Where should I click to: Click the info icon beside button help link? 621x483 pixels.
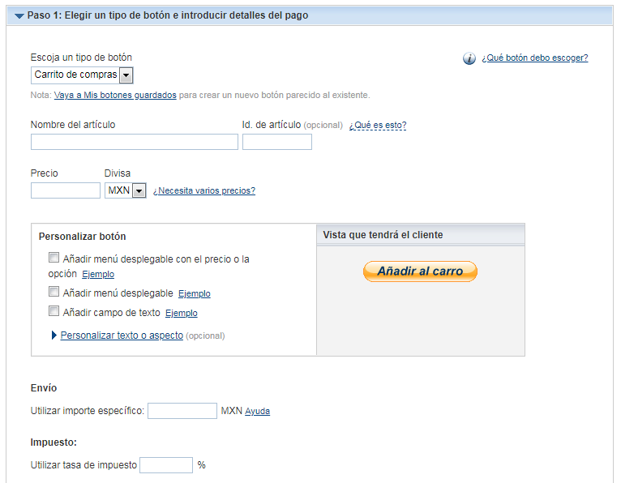coord(469,58)
